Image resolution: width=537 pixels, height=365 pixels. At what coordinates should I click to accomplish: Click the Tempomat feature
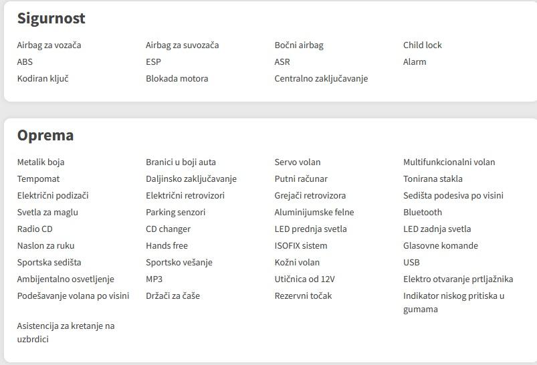[x=38, y=179]
